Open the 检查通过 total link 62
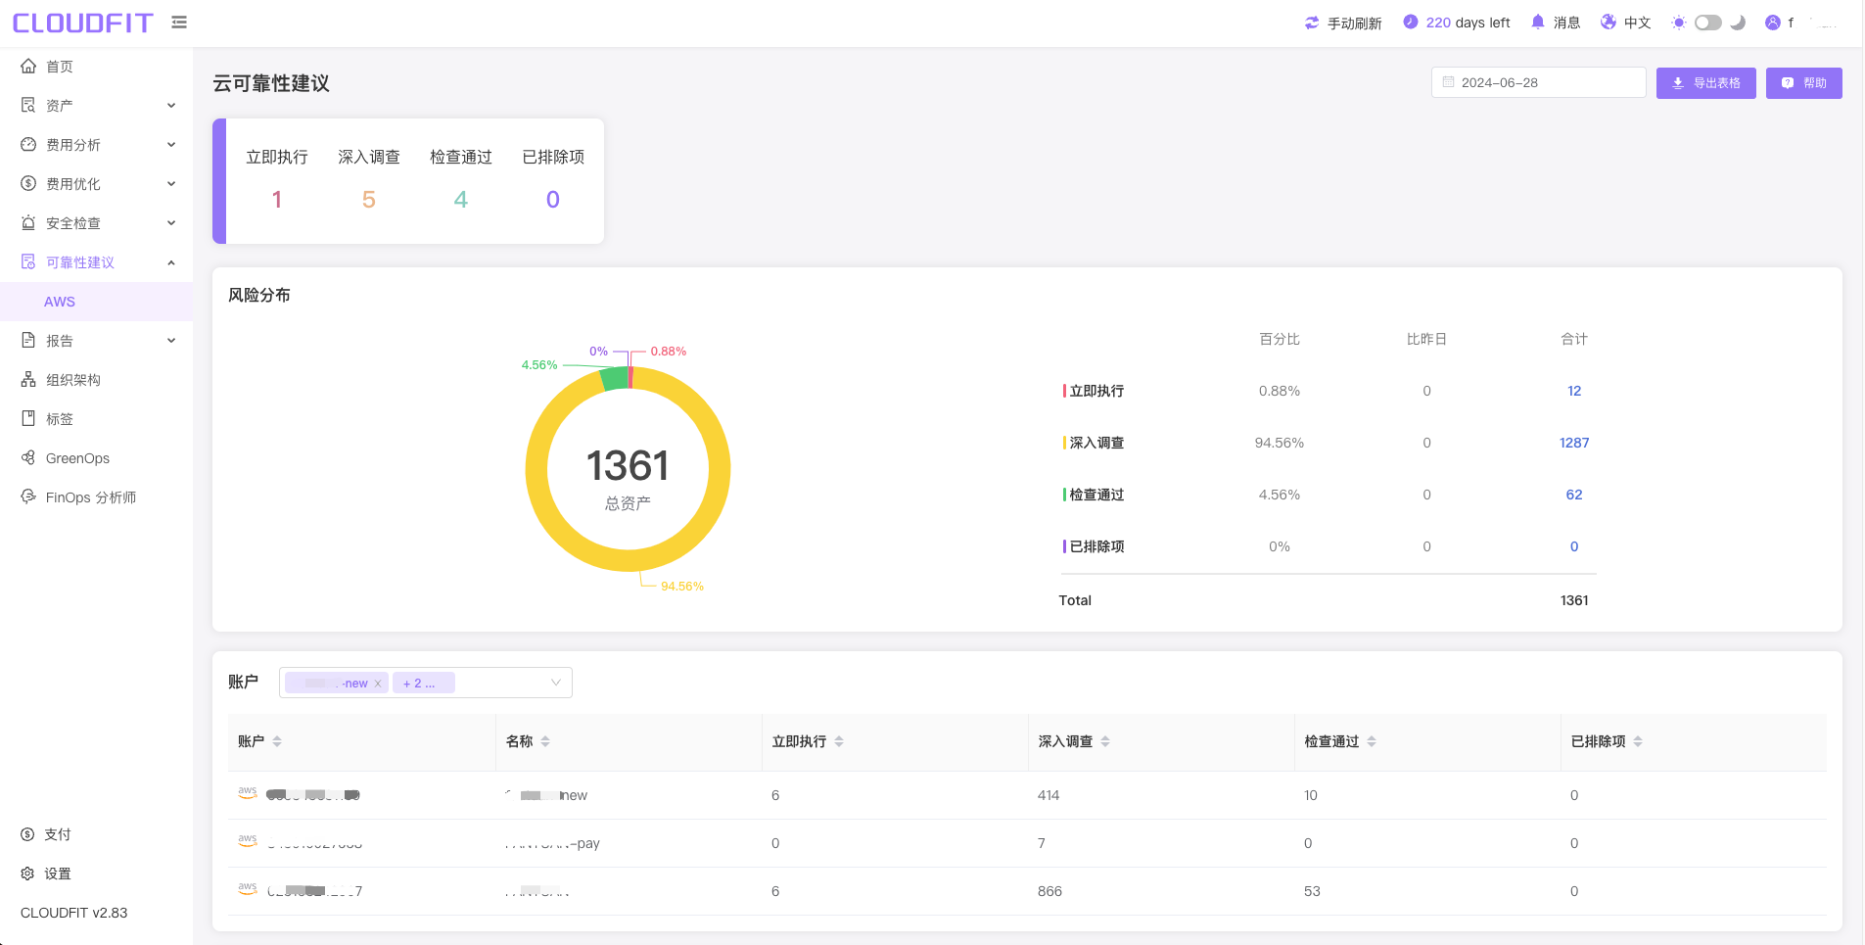This screenshot has width=1865, height=945. [x=1573, y=495]
